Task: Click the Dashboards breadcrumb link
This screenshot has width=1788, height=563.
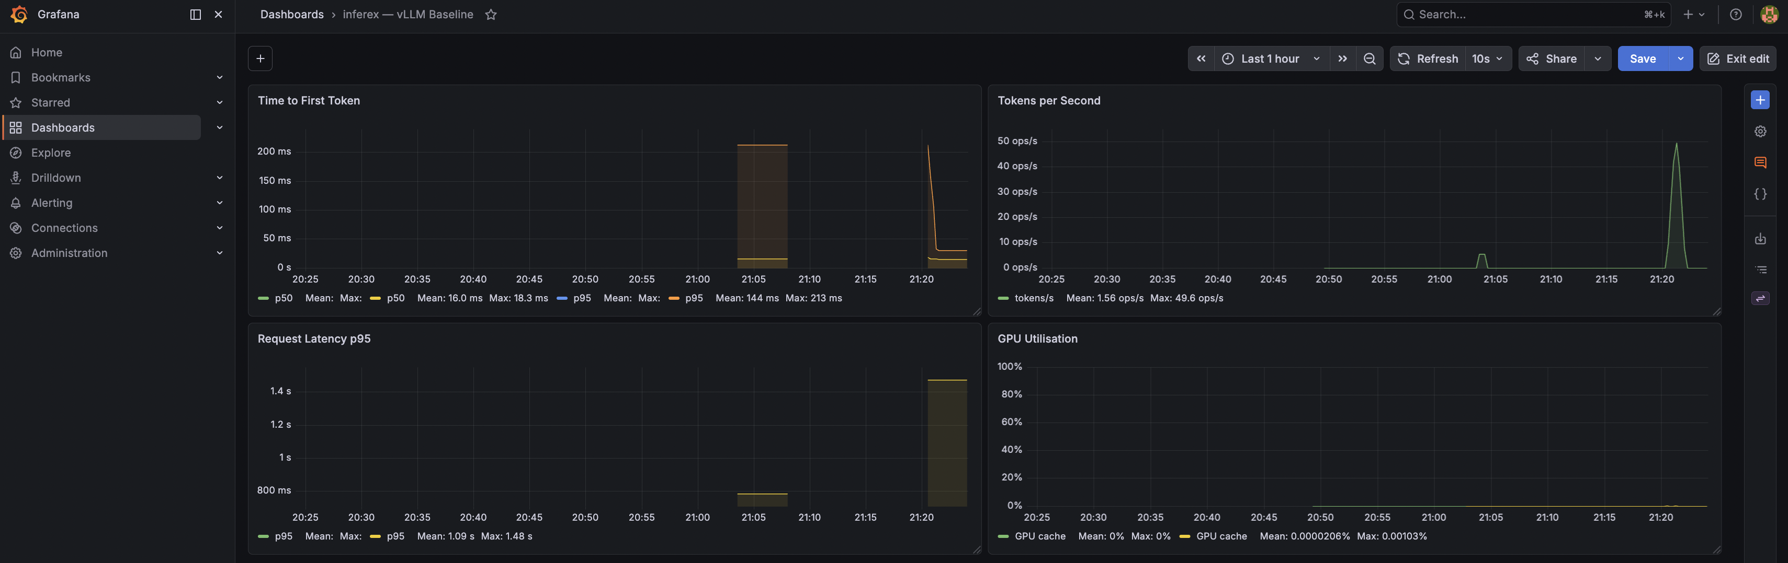Action: [x=291, y=15]
